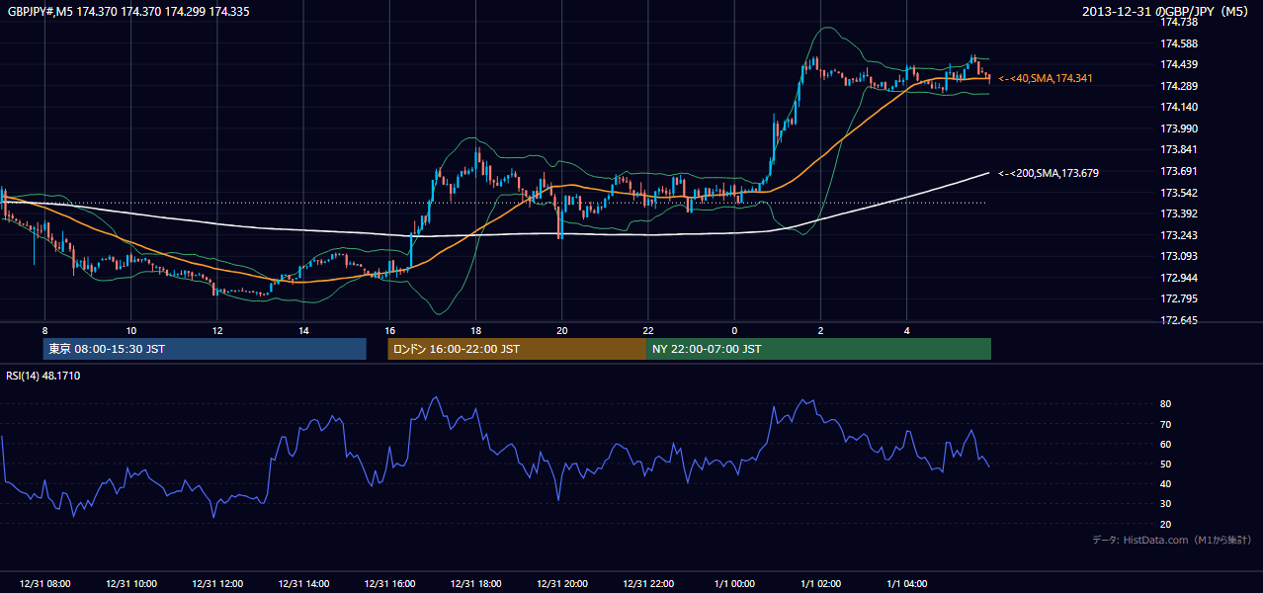Viewport: 1263px width, 593px height.
Task: Click the date label 12/31 20:00
Action: pyautogui.click(x=562, y=583)
